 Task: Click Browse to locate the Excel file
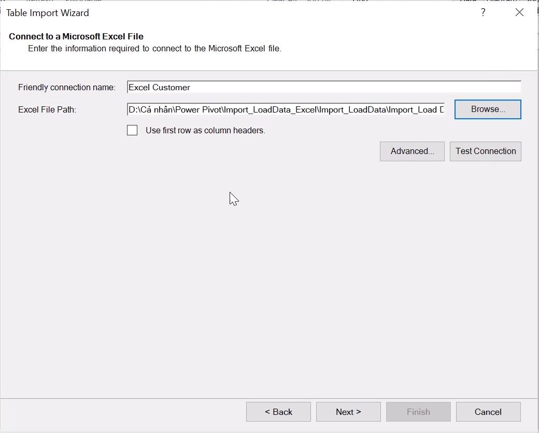point(487,109)
